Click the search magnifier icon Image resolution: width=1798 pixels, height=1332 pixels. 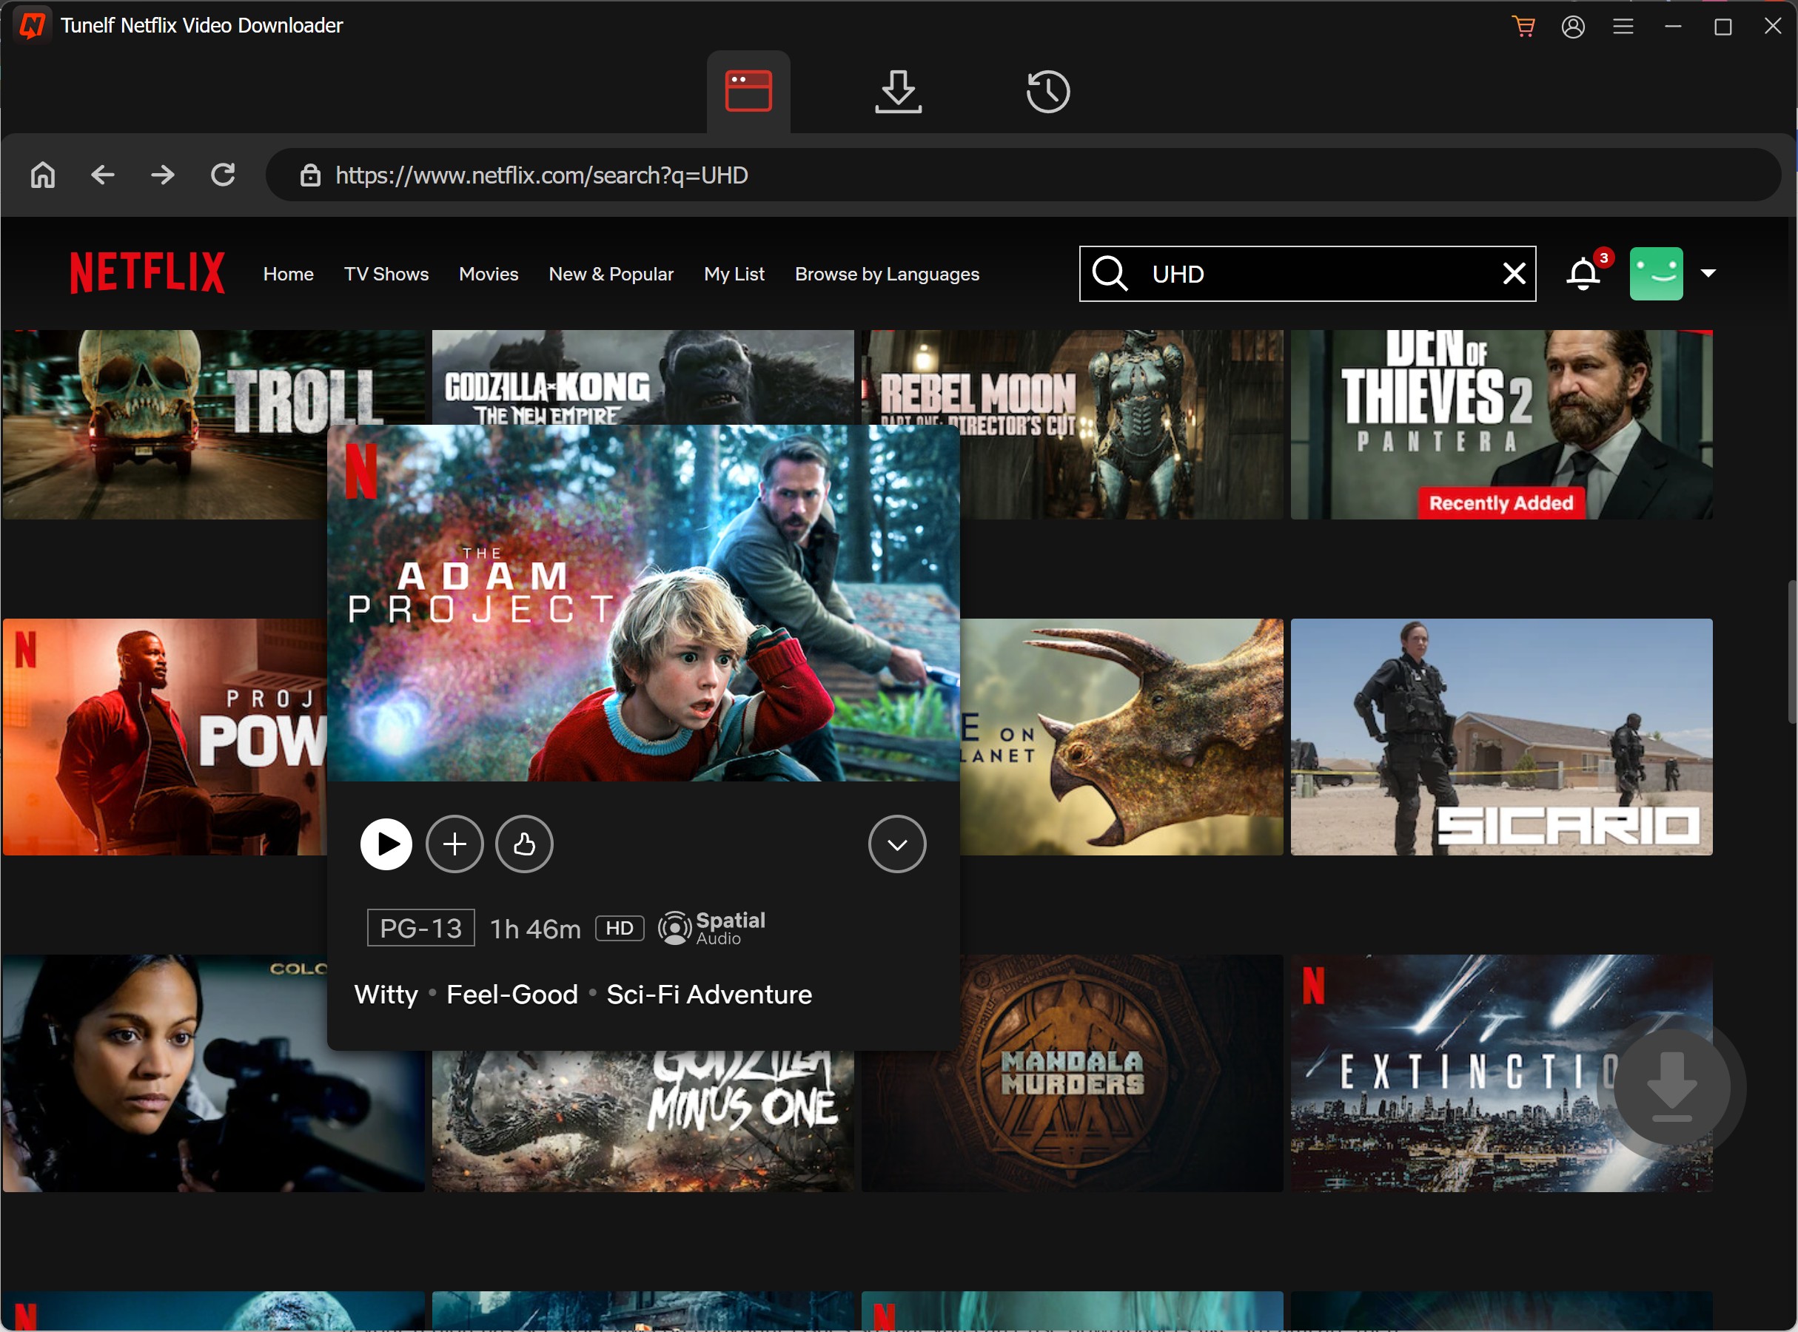coord(1110,273)
